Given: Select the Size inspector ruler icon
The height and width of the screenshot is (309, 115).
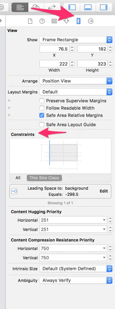Looking at the screenshot, I should 78,21.
